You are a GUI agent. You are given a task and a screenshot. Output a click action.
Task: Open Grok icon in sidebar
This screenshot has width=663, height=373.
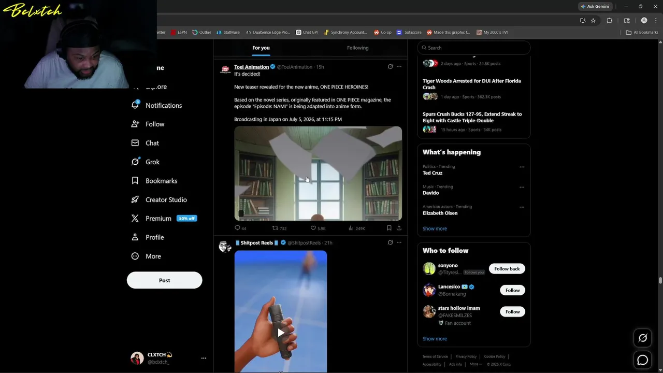[x=135, y=162]
